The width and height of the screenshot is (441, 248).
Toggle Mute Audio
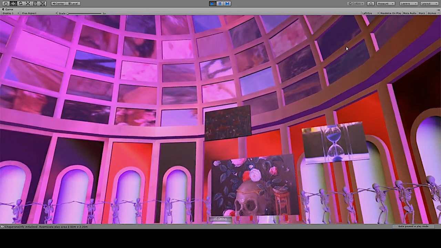point(410,13)
